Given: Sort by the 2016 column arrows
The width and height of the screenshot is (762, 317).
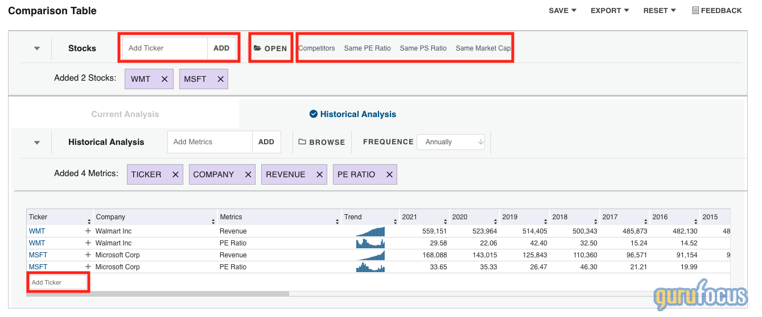Looking at the screenshot, I should [x=696, y=222].
